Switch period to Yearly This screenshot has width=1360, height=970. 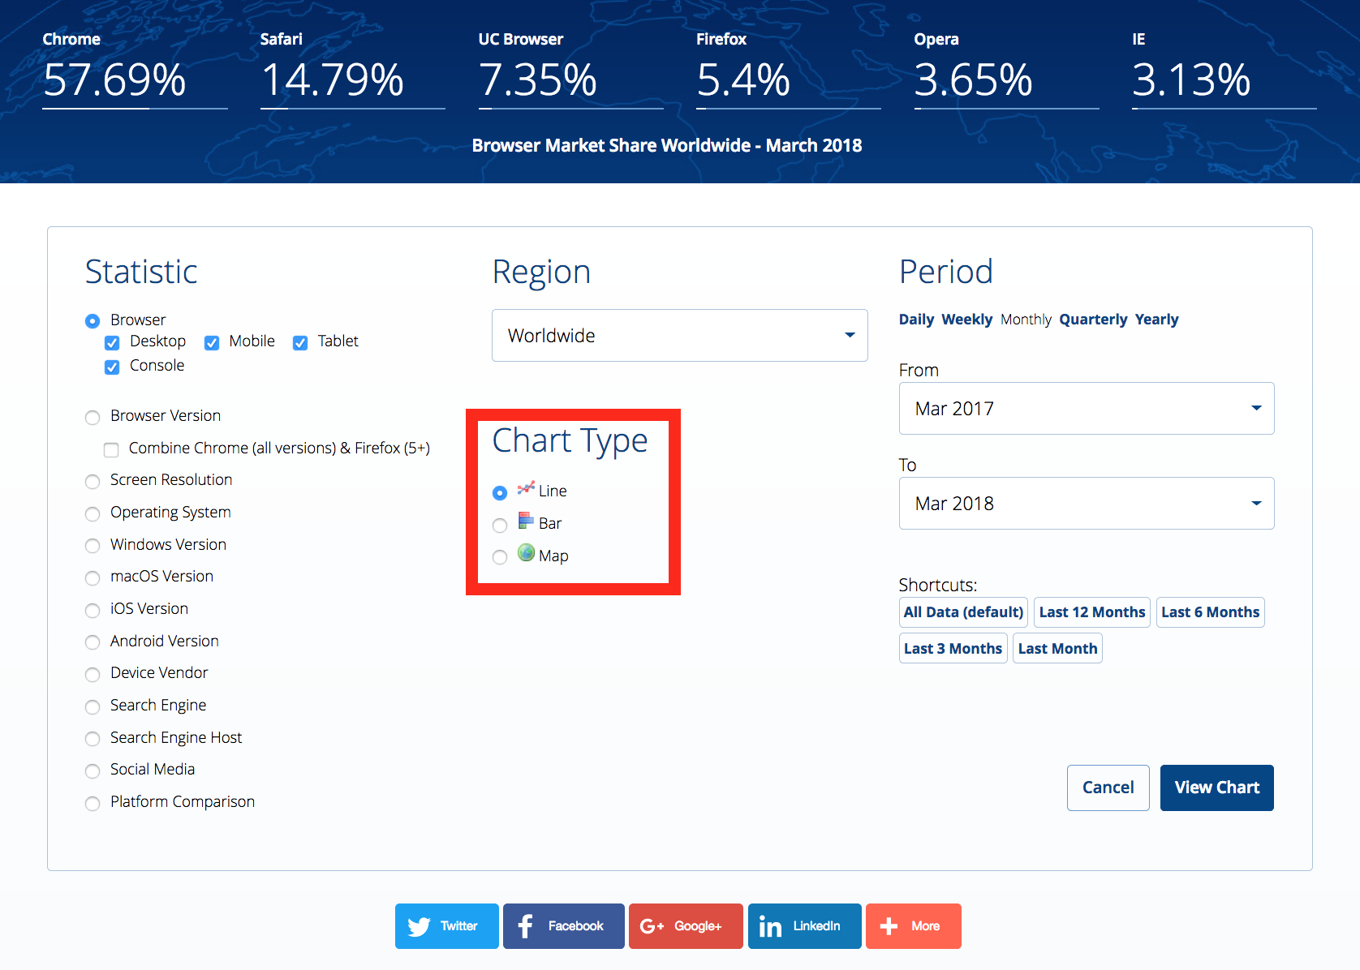point(1156,320)
